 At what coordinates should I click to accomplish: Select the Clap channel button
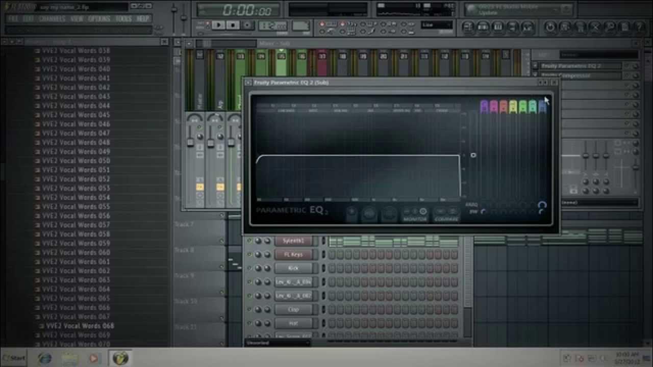point(293,309)
